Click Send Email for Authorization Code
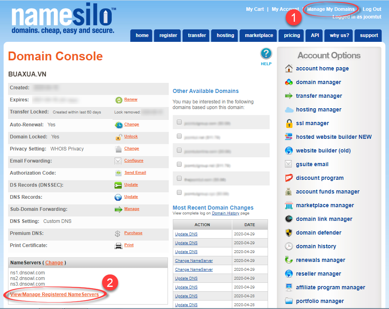The image size is (389, 309). pos(135,173)
